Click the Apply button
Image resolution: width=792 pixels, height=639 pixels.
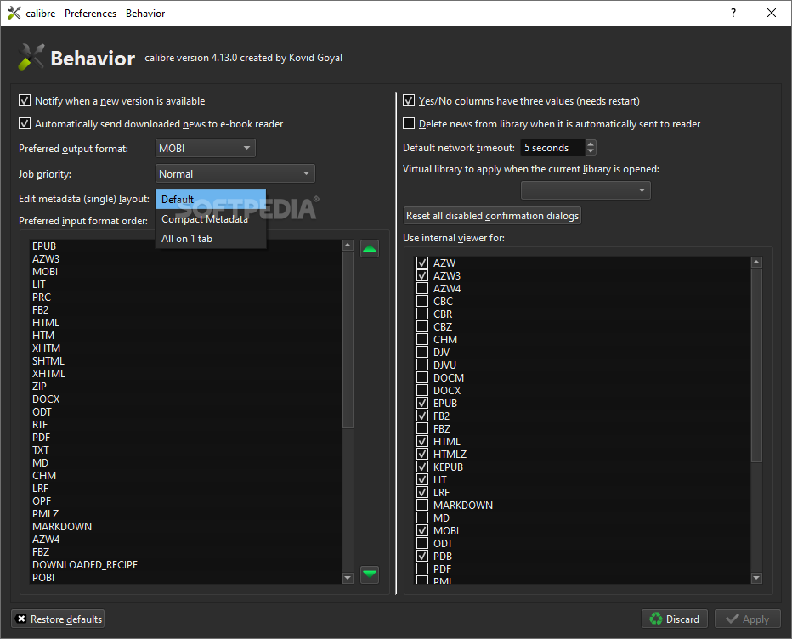click(x=748, y=619)
